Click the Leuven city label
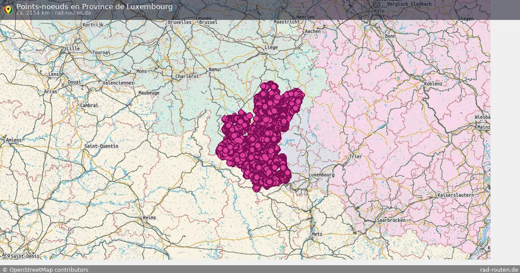The height and width of the screenshot is (273, 520). click(x=204, y=18)
